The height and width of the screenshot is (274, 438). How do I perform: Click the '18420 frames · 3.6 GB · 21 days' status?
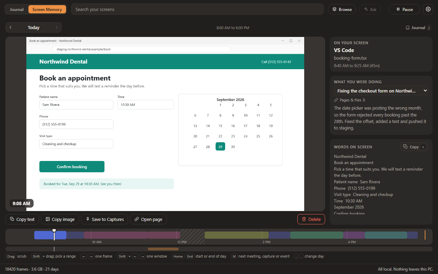(x=32, y=269)
